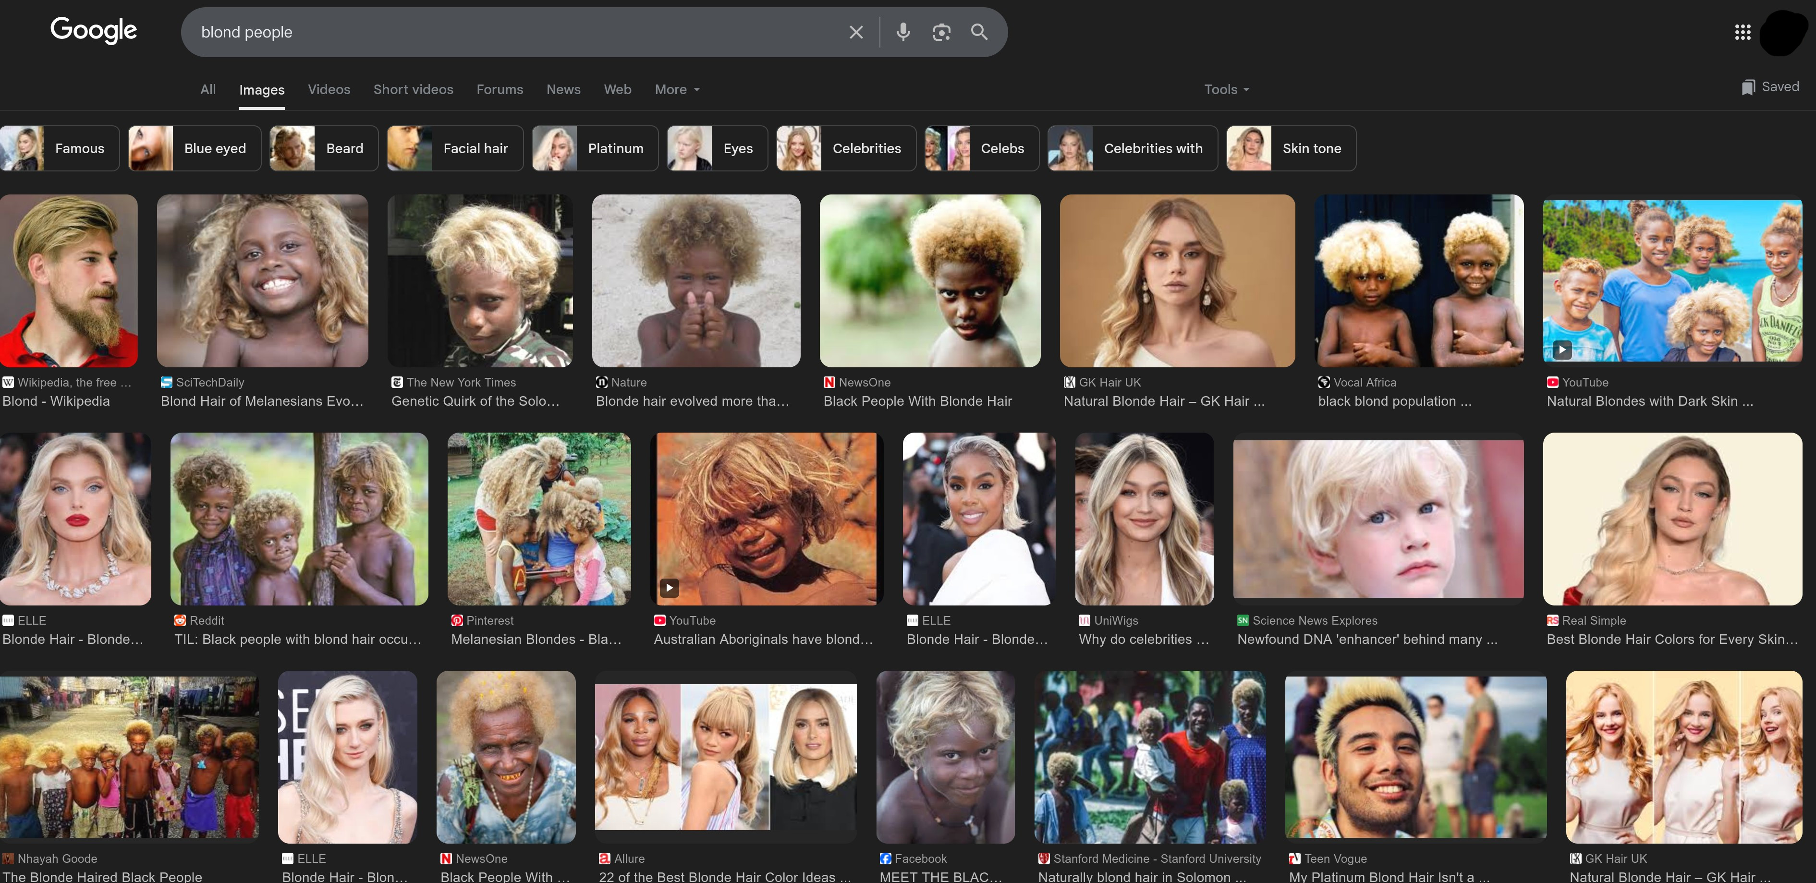The image size is (1816, 883).
Task: Open the Forums tab
Action: click(500, 89)
